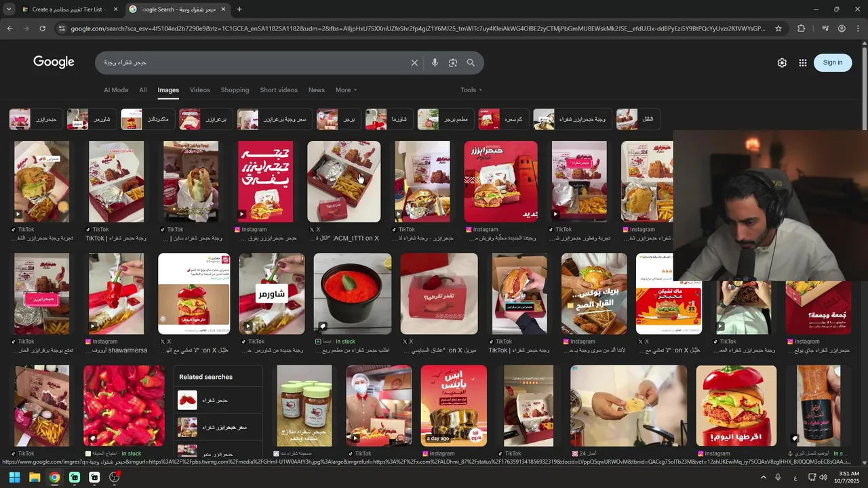The image size is (868, 488).
Task: Clear the search box with the X
Action: pyautogui.click(x=414, y=63)
